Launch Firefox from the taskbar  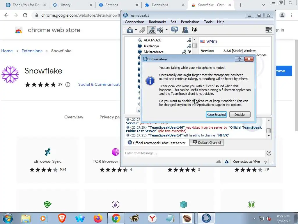[98, 218]
